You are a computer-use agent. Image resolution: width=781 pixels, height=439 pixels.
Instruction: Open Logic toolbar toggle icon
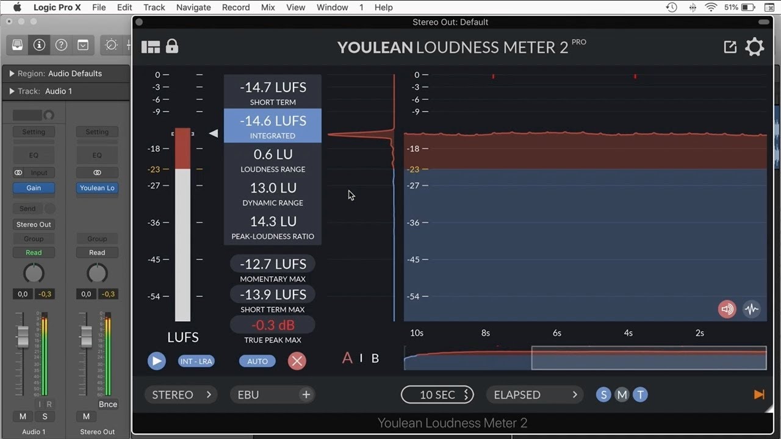pos(82,45)
